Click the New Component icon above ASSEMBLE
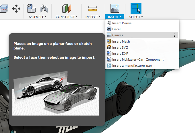The width and height of the screenshot is (195, 133). pos(31,9)
